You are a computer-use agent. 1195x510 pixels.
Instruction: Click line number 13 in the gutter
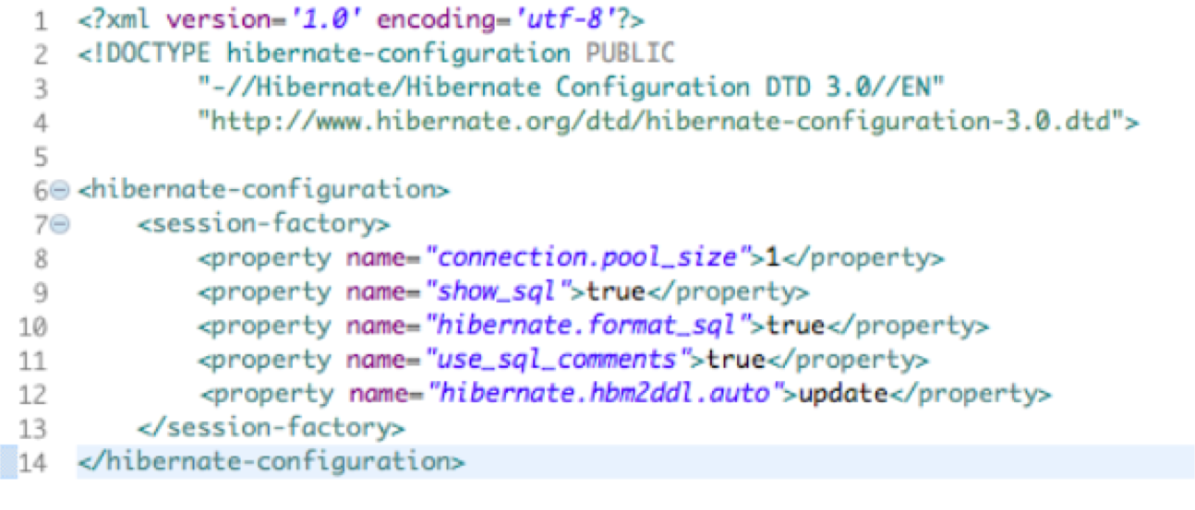pyautogui.click(x=33, y=428)
